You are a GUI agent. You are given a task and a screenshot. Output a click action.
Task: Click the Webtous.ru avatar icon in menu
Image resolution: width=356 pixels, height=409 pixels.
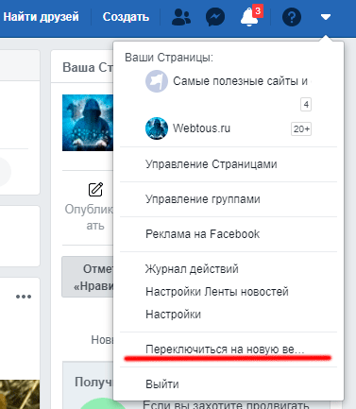coord(157,128)
